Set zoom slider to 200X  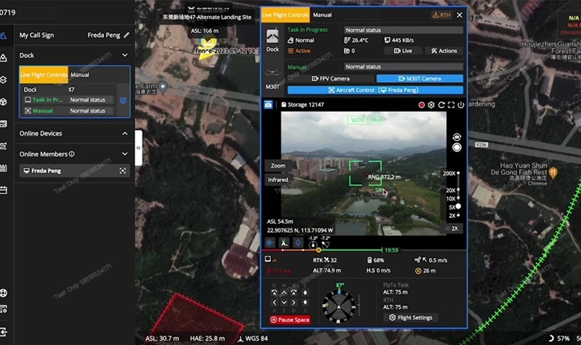[x=458, y=173]
